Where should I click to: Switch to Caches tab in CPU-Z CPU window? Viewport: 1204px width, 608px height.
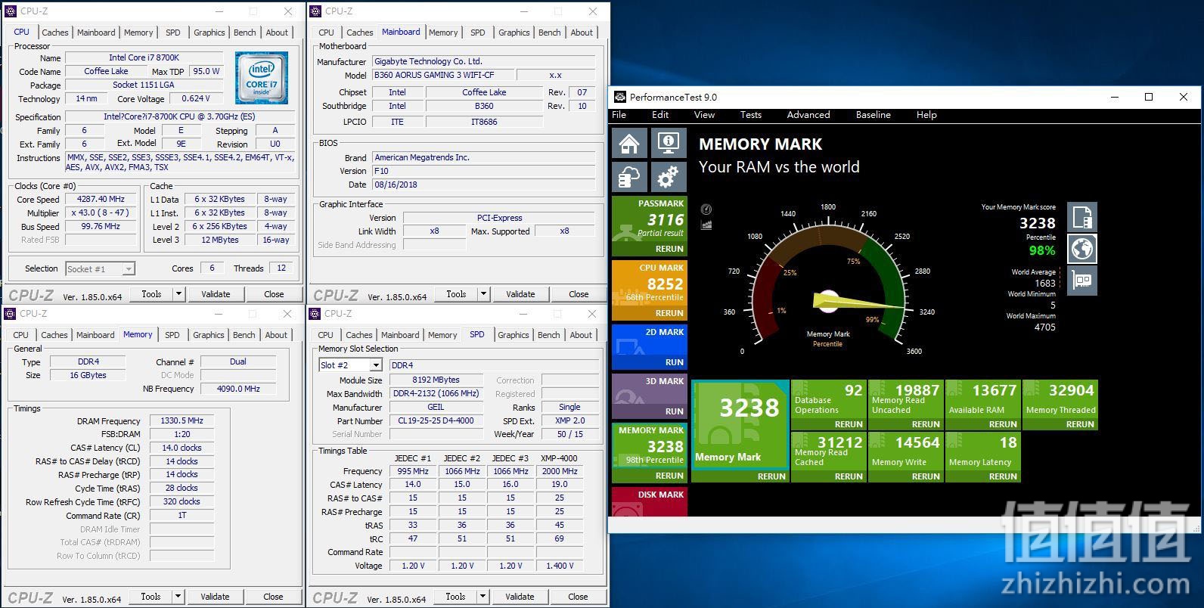(55, 33)
